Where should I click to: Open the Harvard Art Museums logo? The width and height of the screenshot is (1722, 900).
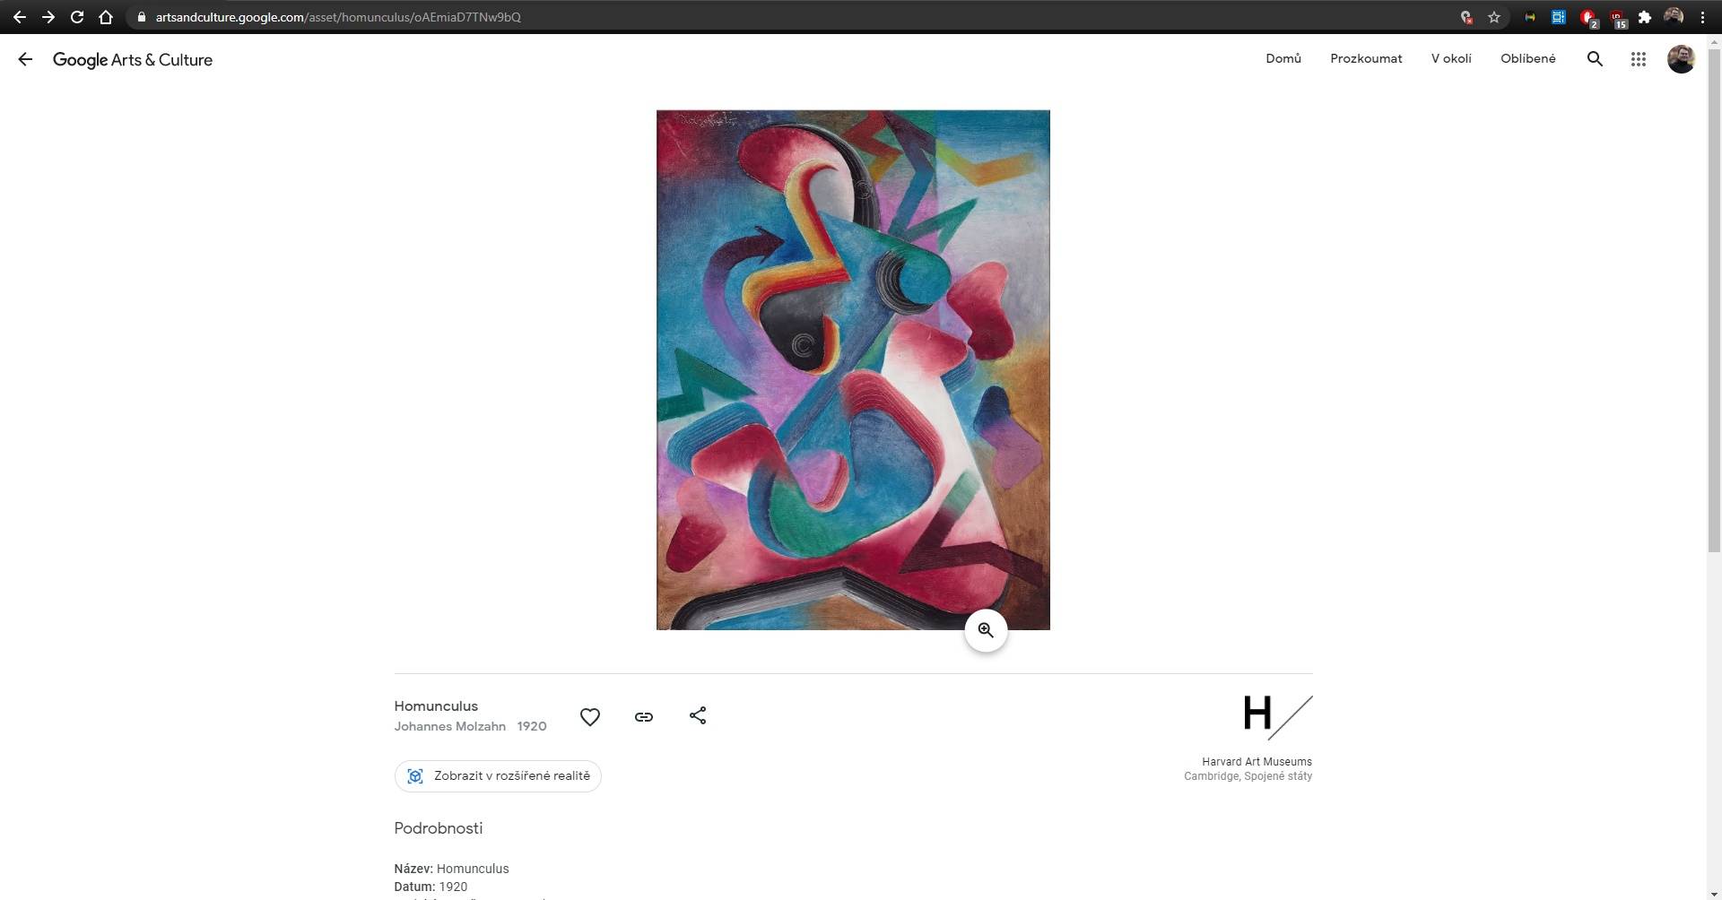coord(1278,717)
